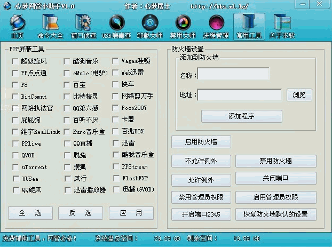This screenshot has width=332, height=247.
Task: Tick the FlashFXP checkbox
Action: click(x=116, y=178)
